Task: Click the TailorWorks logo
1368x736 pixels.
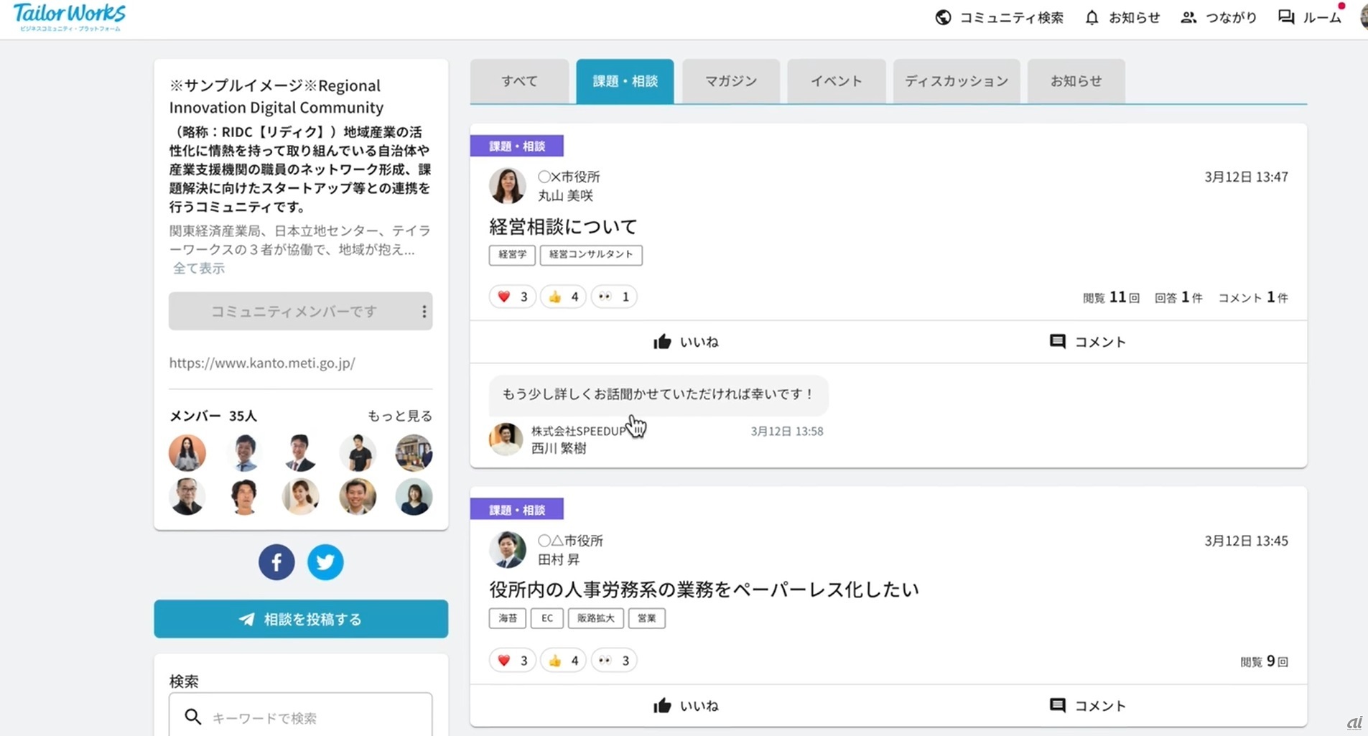Action: (70, 17)
